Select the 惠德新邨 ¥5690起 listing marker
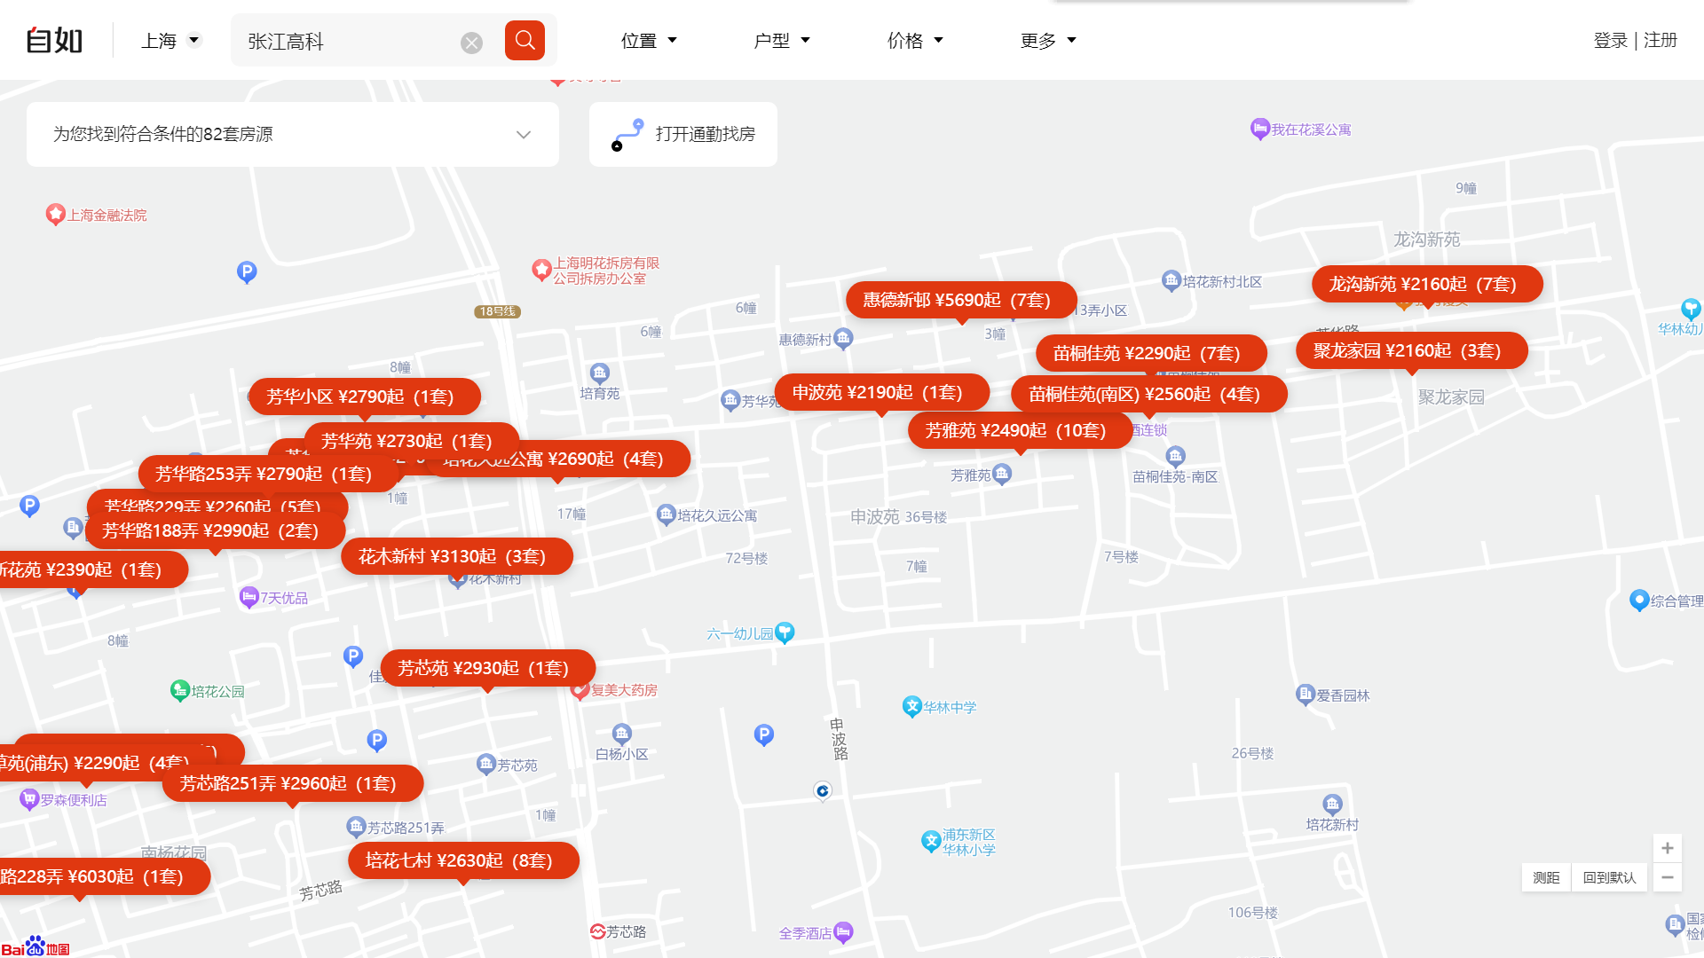Viewport: 1704px width, 958px height. click(960, 300)
